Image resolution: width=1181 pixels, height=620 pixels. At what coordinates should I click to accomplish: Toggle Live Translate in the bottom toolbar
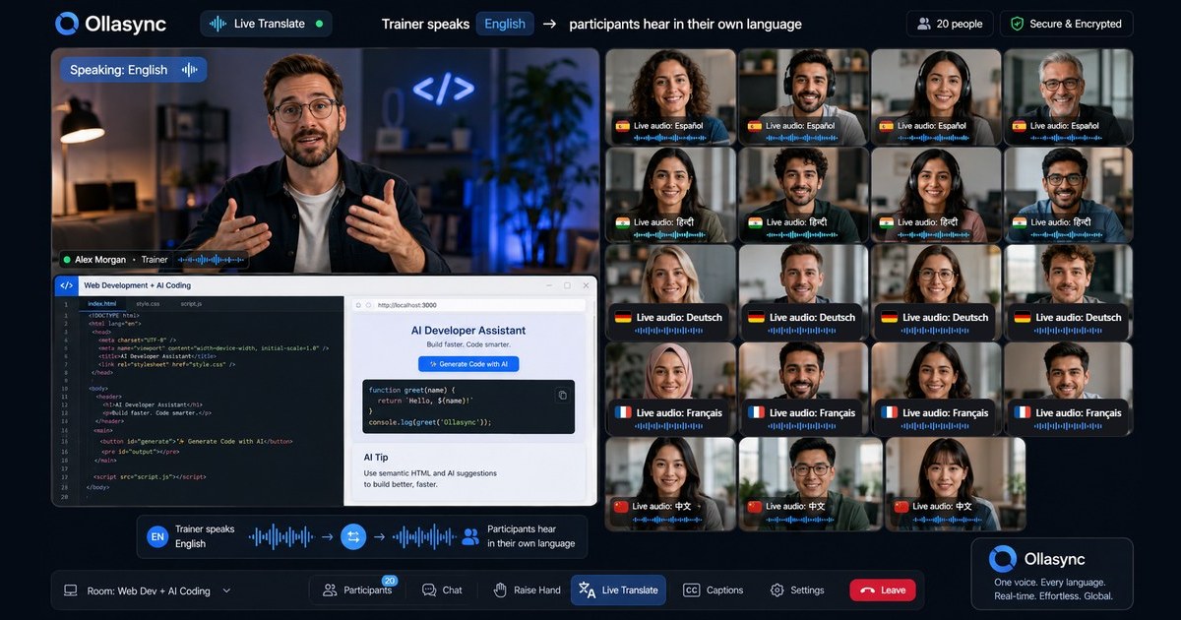coord(618,590)
